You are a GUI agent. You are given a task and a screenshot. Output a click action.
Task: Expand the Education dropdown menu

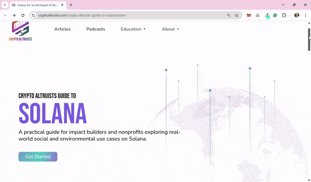click(x=133, y=29)
